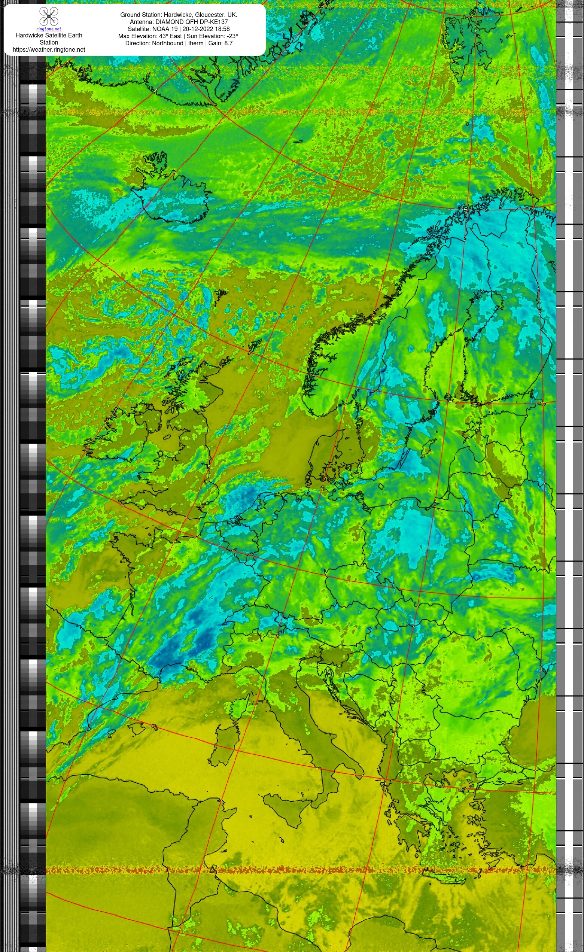Screen dimensions: 584x952
Task: Click the red-orange noise band across North Africa
Action: 301,870
